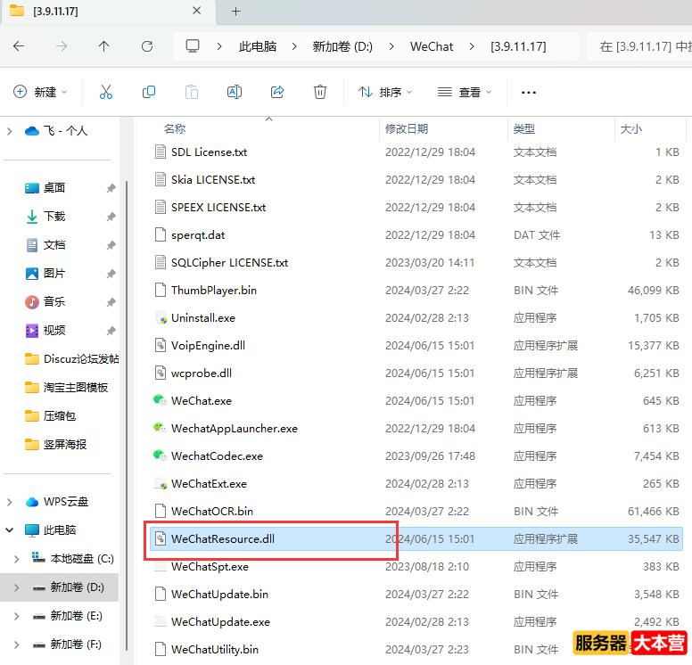Expand 本地磁盘 (C:) in navigation pane

tap(16, 559)
